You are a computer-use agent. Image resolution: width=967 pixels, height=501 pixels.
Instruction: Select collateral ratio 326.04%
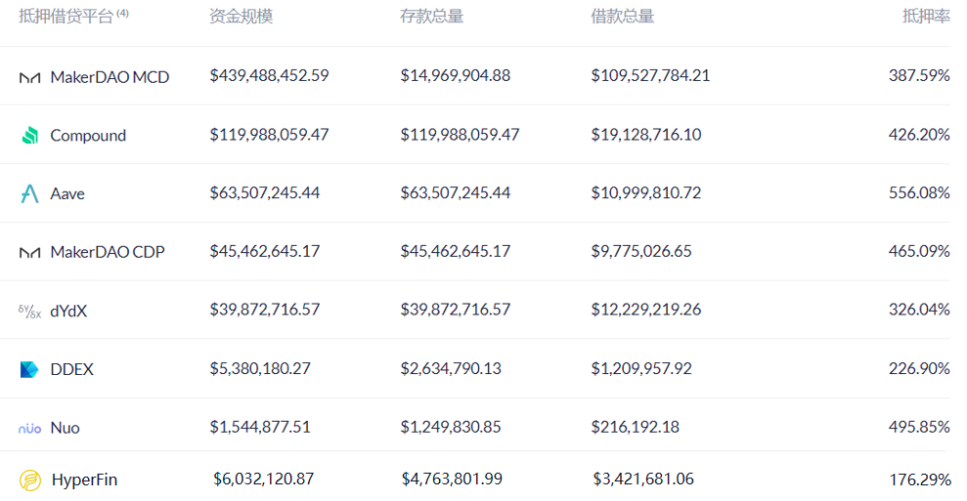919,310
